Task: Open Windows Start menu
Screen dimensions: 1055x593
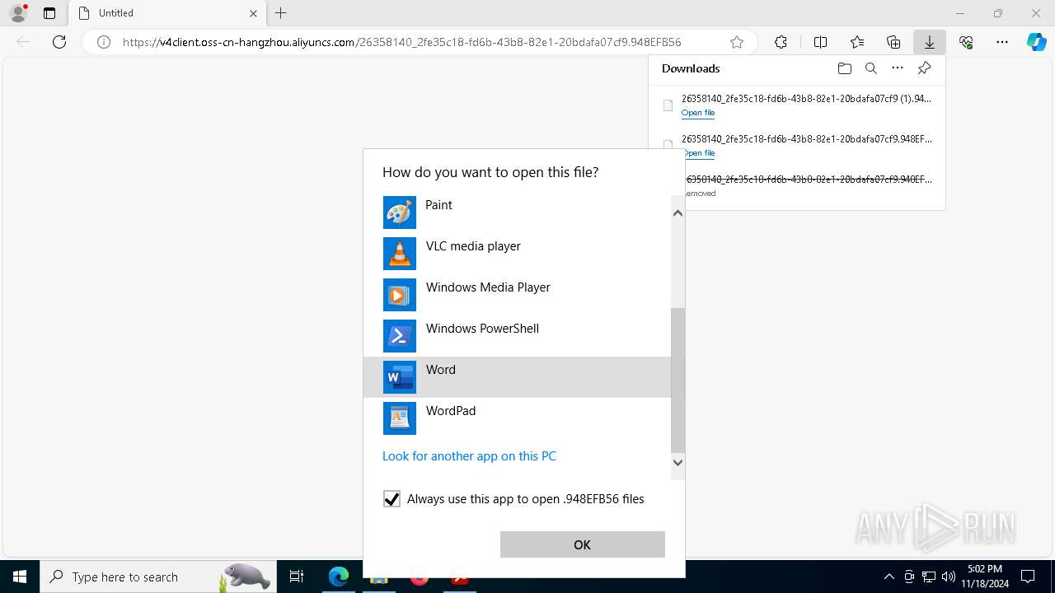Action: (x=20, y=577)
